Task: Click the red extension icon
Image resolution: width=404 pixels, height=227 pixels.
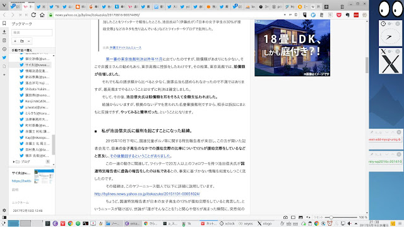Action: (356, 15)
